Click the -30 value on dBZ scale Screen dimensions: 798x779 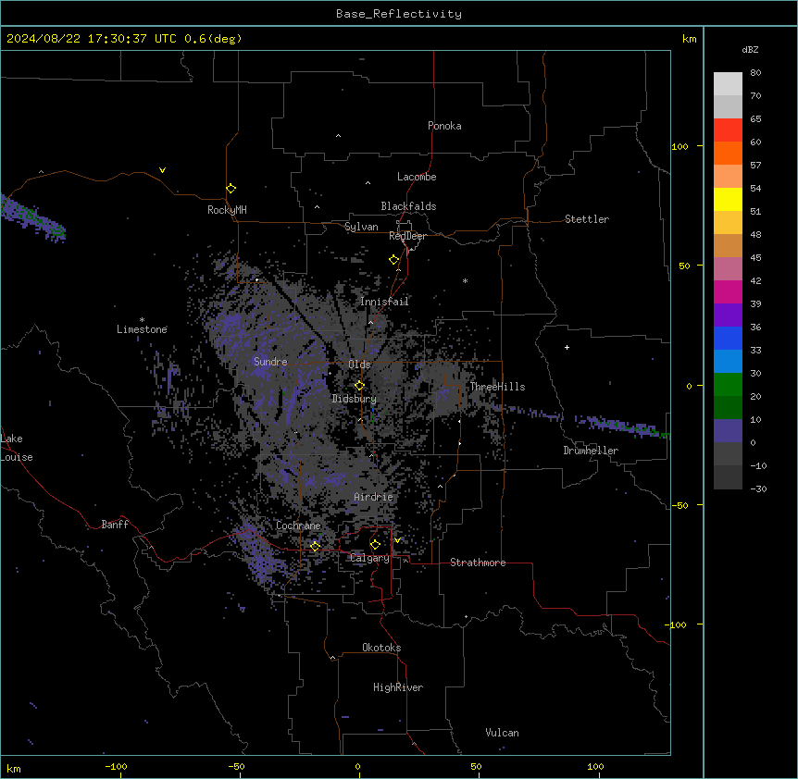[x=758, y=488]
